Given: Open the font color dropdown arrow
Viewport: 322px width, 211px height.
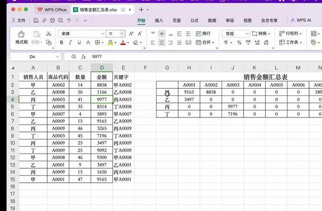Looking at the screenshot, I should pos(128,43).
